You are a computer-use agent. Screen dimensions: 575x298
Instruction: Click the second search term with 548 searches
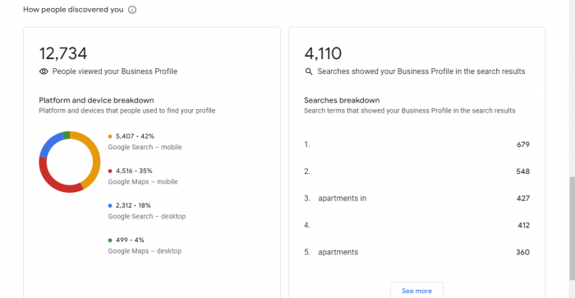[x=416, y=172]
